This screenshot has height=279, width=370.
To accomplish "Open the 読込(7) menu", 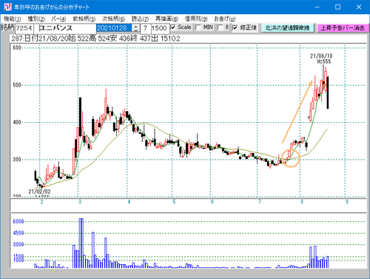I will pos(140,19).
